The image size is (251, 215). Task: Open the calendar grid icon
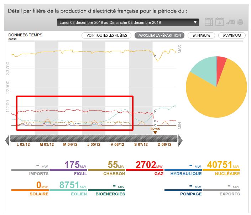click(x=209, y=22)
